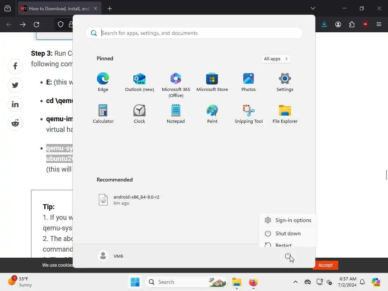The width and height of the screenshot is (388, 291).
Task: Click the tray network display icon
Action: coord(319,282)
